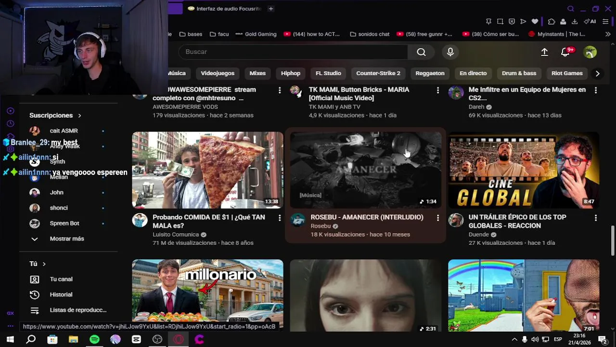Expand the Tú section chevron
Screen dimensions: 616x347
tap(44, 264)
